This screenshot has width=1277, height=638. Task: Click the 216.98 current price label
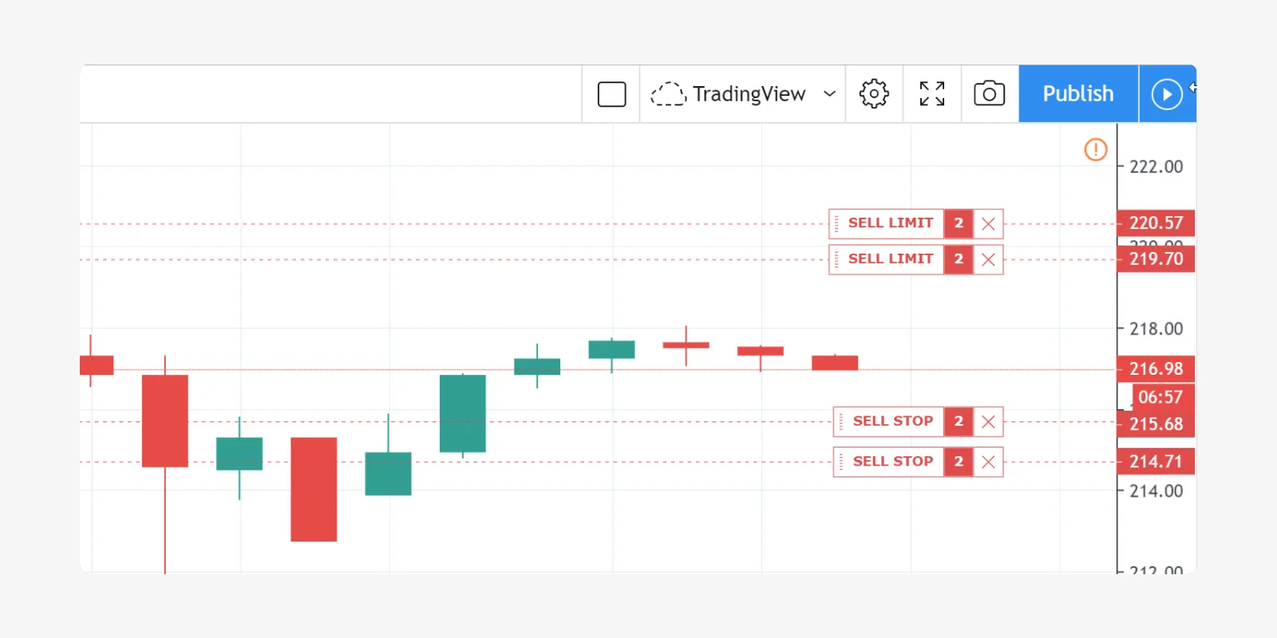click(1156, 369)
